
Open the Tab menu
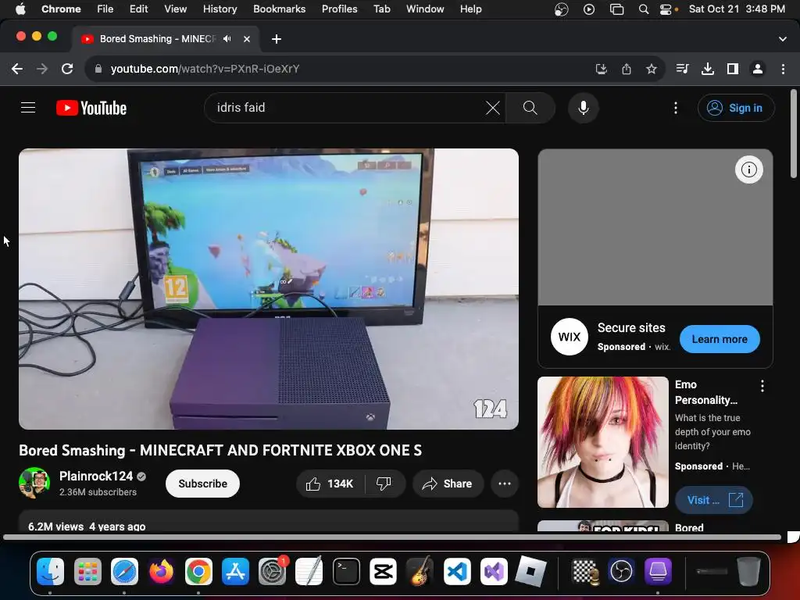(381, 9)
